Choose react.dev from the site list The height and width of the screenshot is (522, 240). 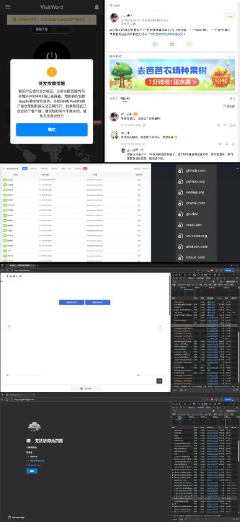(194, 224)
